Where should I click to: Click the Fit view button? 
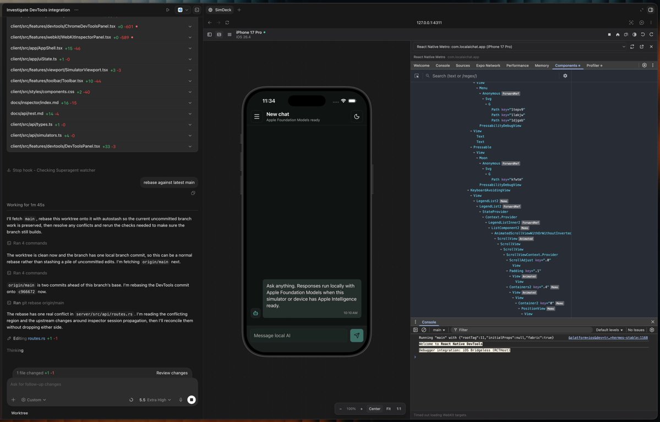click(x=389, y=409)
